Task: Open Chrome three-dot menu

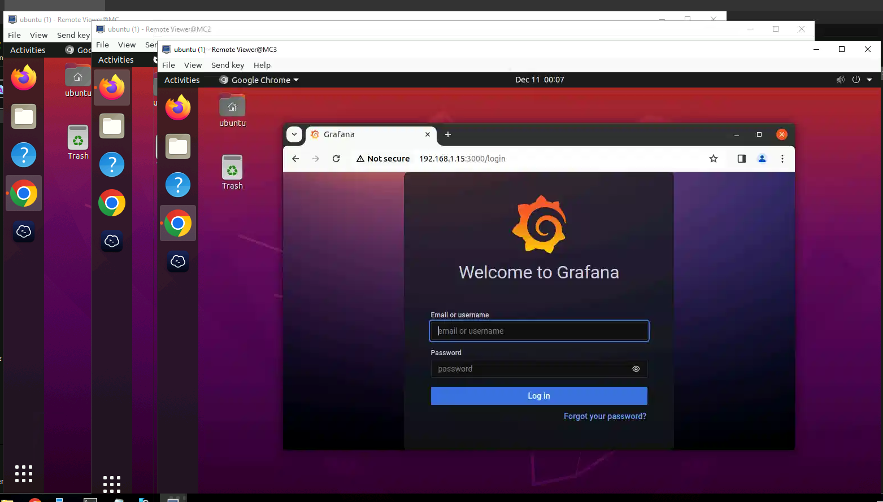Action: [x=782, y=159]
